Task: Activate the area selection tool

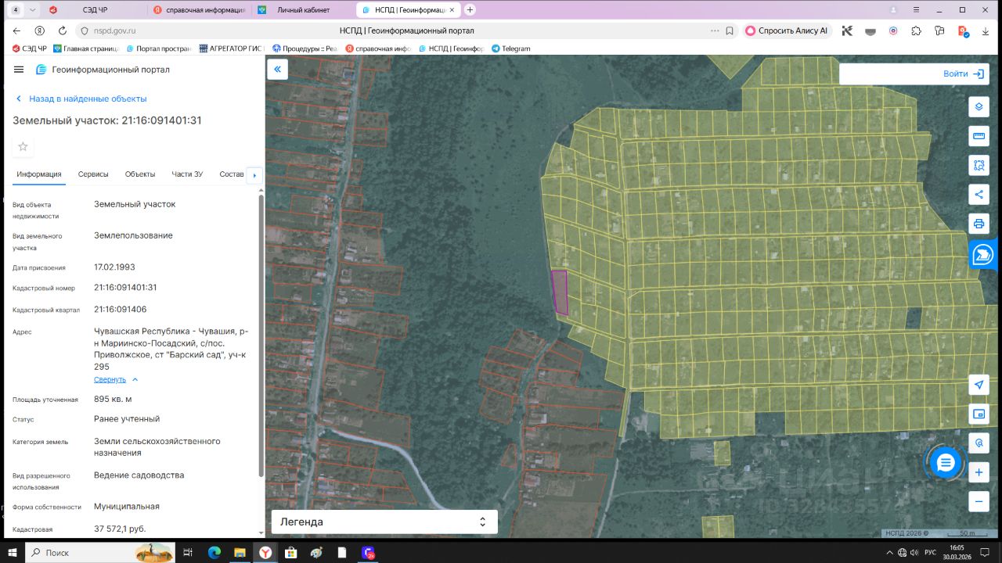Action: [x=978, y=165]
